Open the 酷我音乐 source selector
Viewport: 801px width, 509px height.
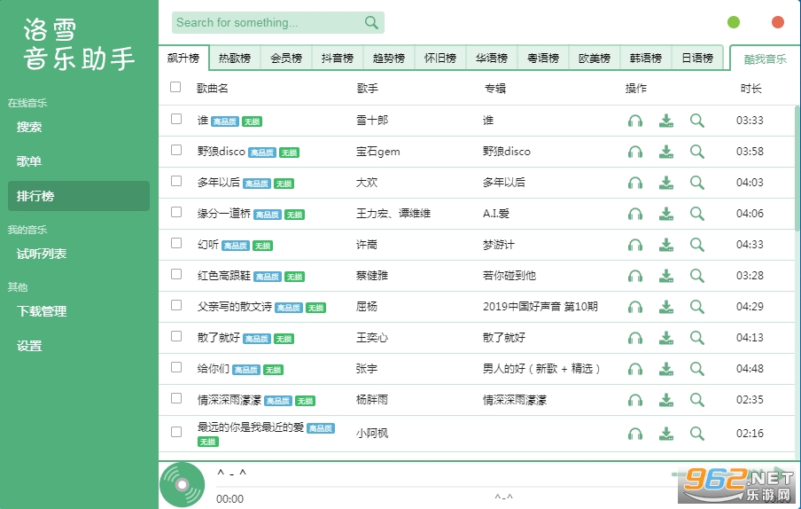click(765, 59)
